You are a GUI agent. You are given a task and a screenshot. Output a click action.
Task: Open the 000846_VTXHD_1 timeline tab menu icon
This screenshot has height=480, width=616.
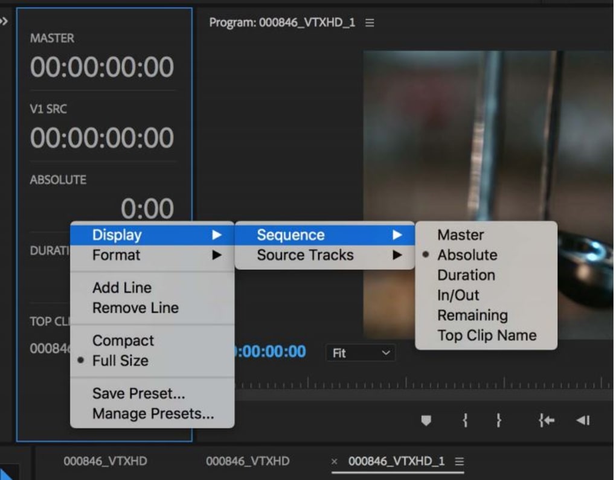point(459,461)
